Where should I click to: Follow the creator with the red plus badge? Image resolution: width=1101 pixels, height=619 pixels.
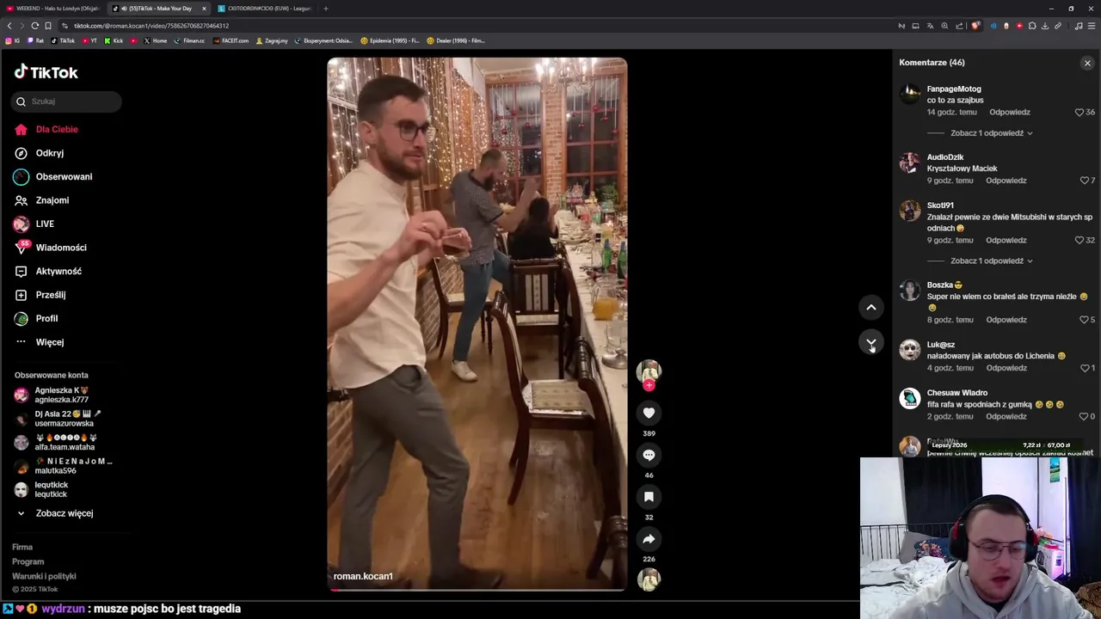click(x=649, y=385)
